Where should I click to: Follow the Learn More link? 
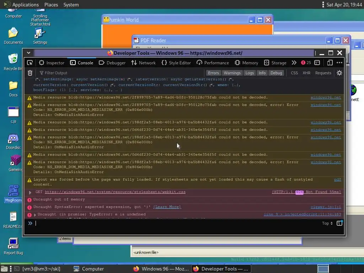tap(167, 207)
